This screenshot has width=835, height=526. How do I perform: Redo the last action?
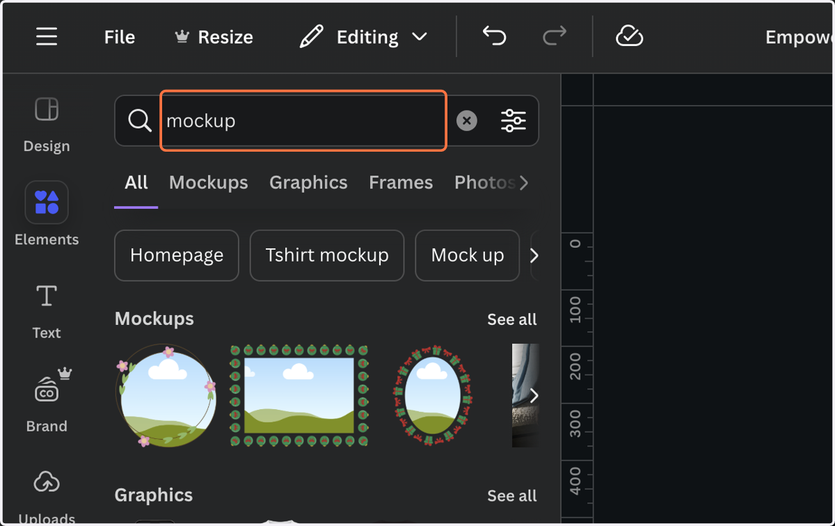555,36
